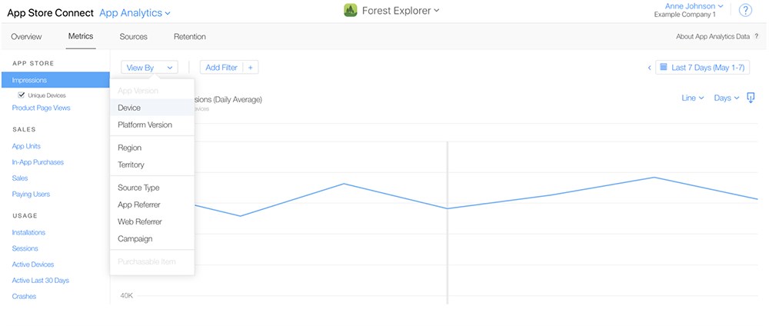Open the Last 7 Days date picker

702,68
